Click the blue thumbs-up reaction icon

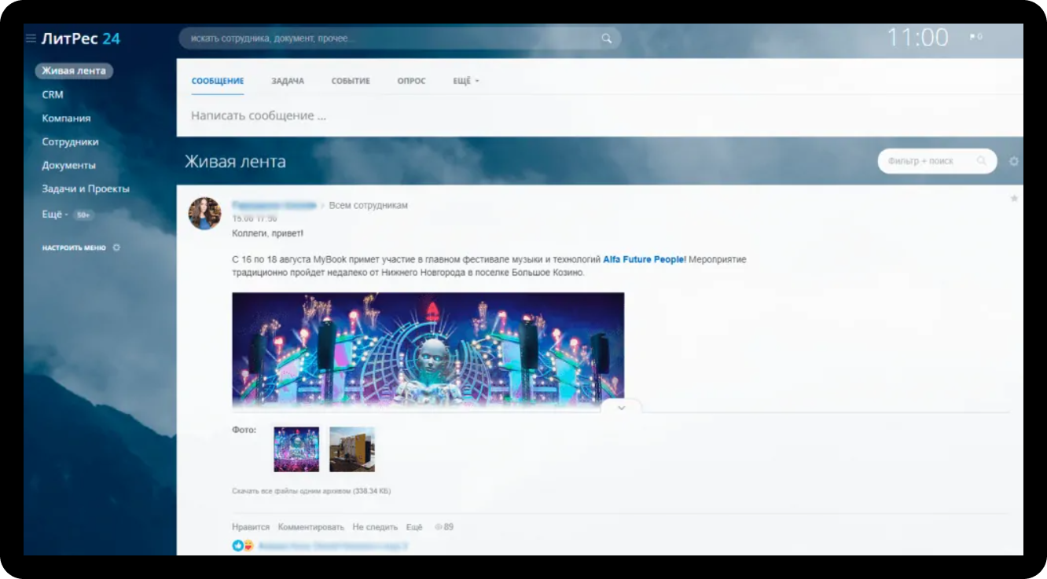tap(237, 545)
